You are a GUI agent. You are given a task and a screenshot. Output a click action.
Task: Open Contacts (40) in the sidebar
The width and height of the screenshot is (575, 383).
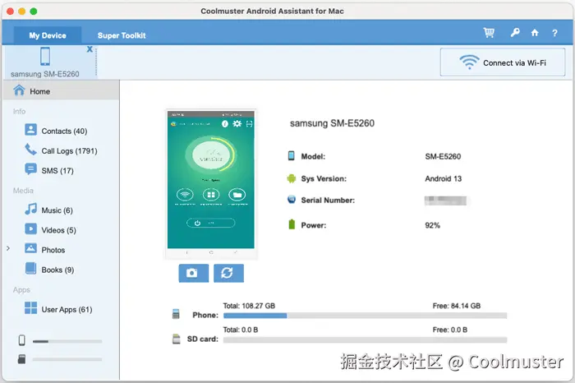pyautogui.click(x=64, y=131)
